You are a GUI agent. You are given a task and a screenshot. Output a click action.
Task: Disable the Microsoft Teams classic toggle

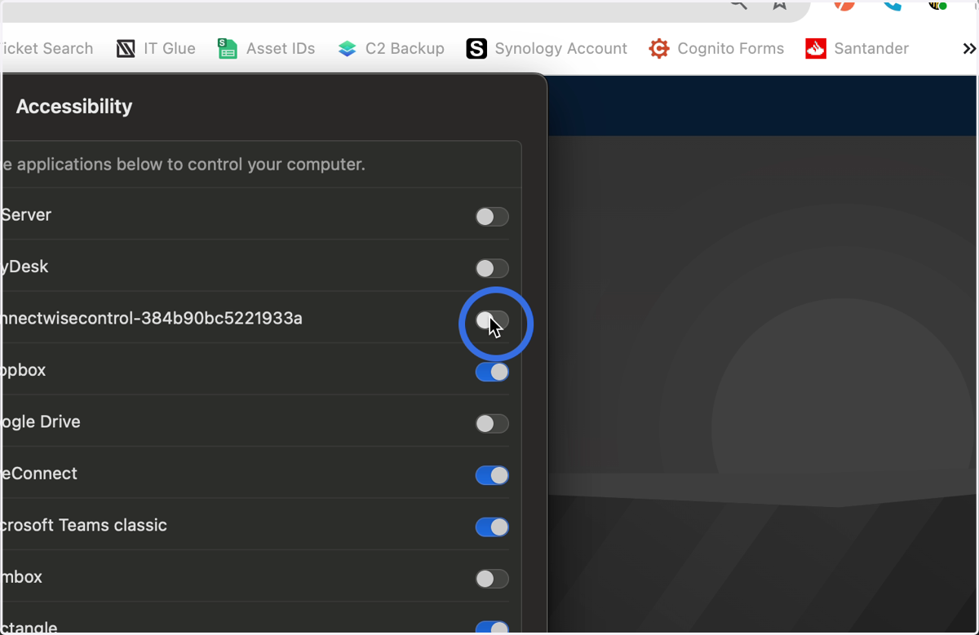tap(492, 527)
